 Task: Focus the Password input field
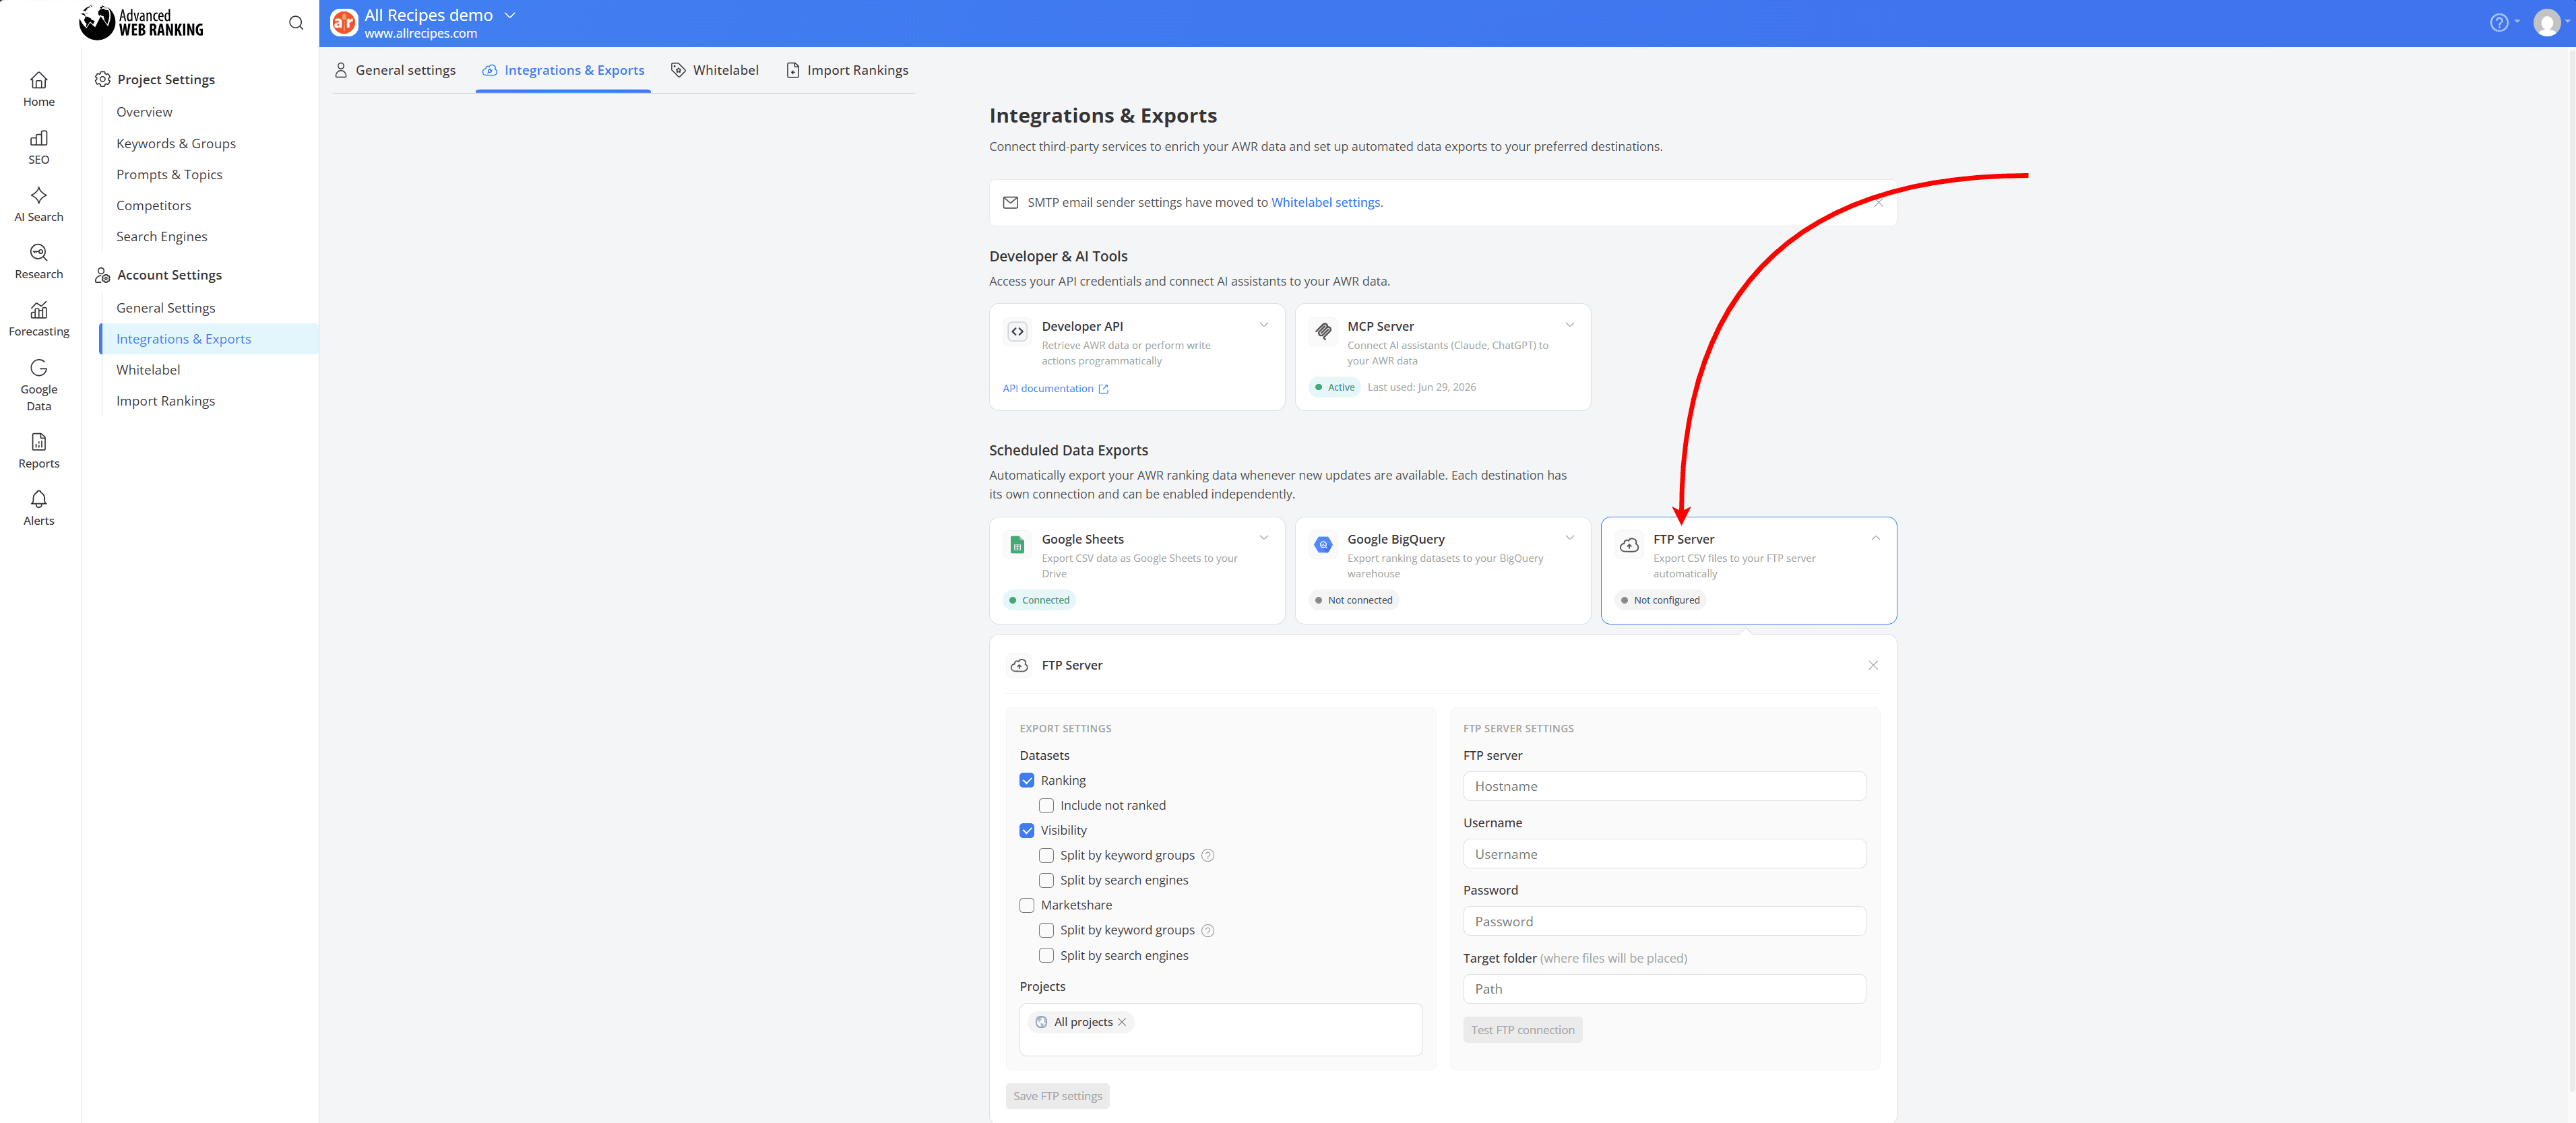click(x=1664, y=922)
